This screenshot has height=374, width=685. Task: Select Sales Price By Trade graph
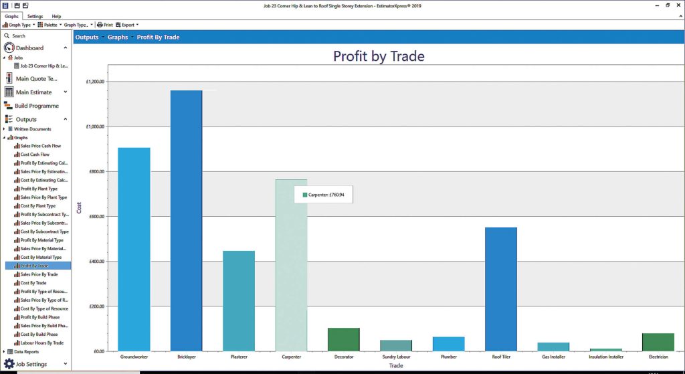pyautogui.click(x=38, y=274)
